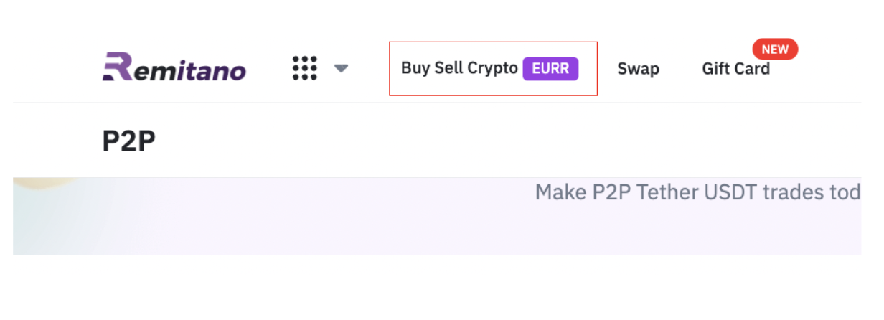
Task: Click the Make P2P Tether USDT trades text
Action: (697, 192)
